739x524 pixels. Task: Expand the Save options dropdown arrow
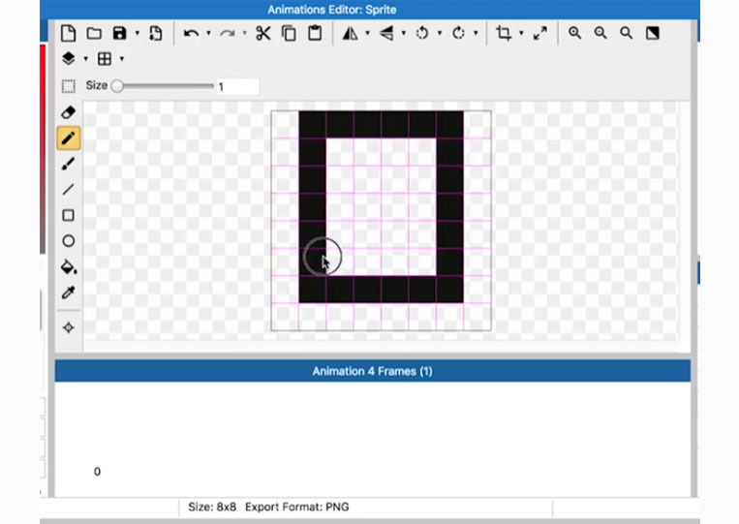138,33
